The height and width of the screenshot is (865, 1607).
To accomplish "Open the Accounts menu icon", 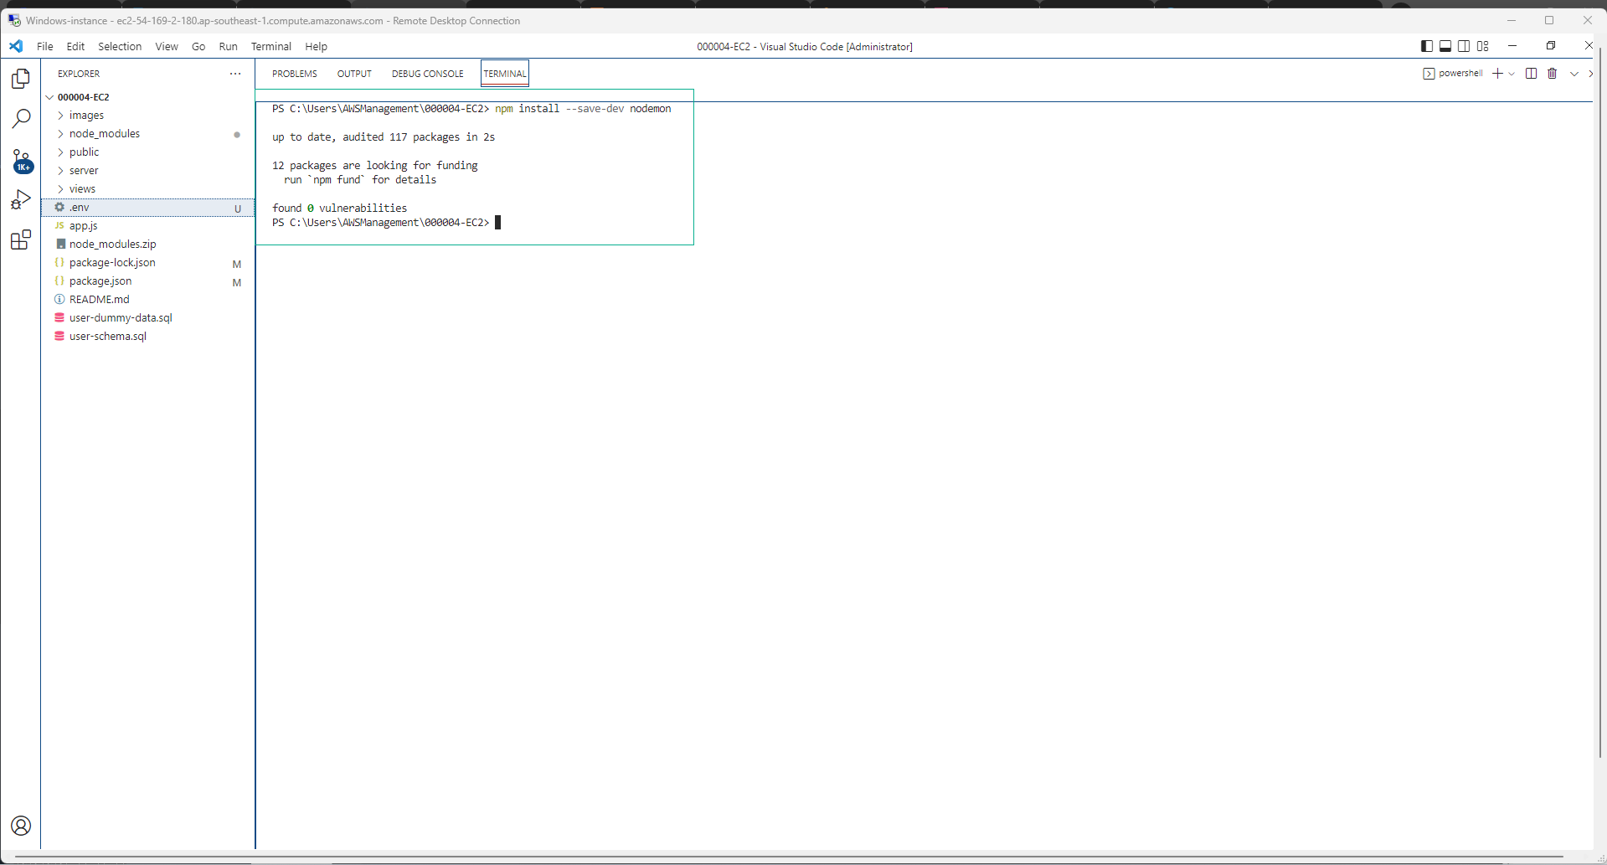I will 21,826.
